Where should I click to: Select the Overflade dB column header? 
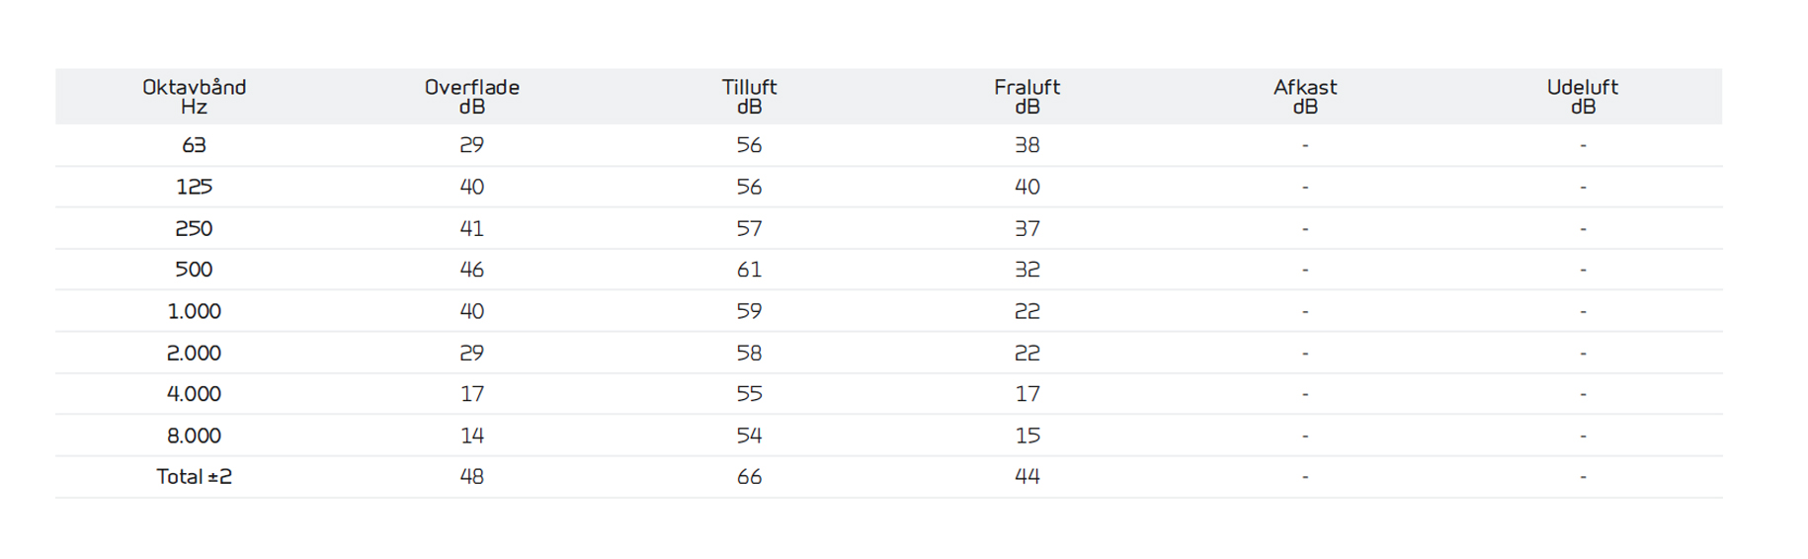pos(471,97)
